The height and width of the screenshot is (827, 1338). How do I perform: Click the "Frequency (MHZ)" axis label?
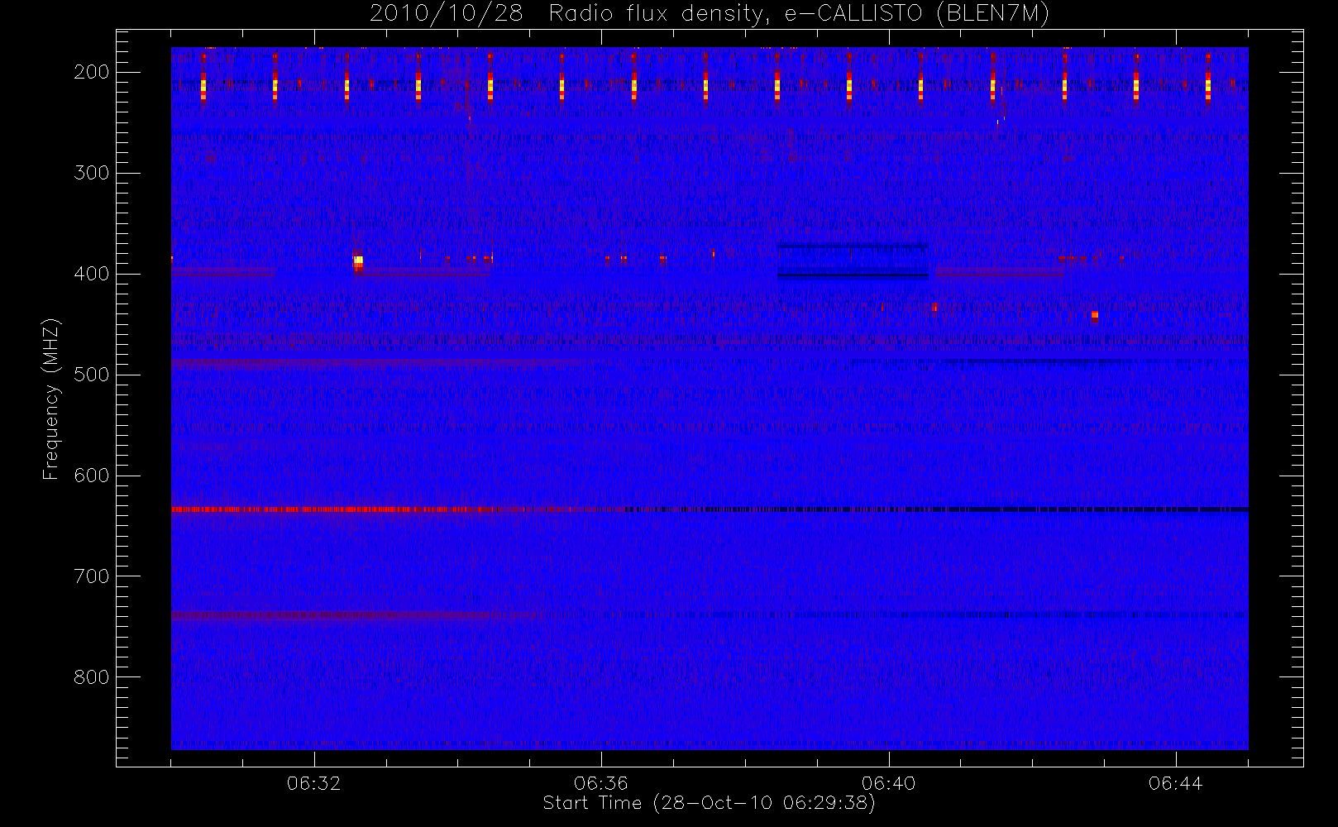click(x=51, y=399)
